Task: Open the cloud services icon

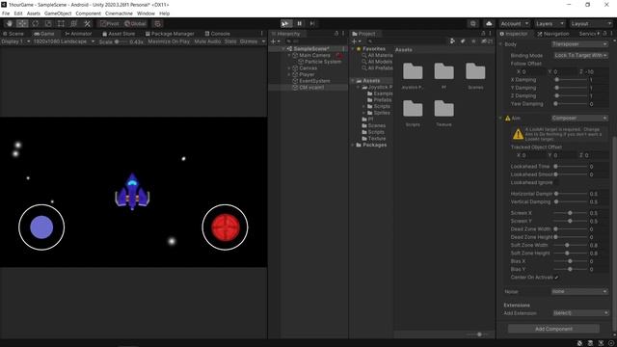Action: [x=489, y=23]
